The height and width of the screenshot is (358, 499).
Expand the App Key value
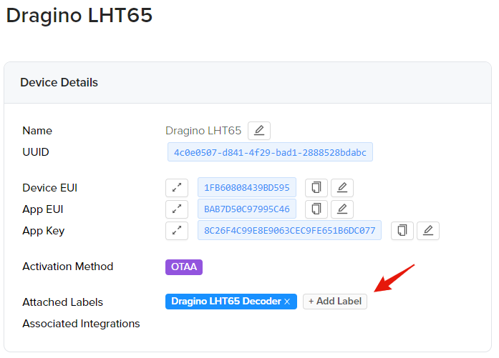(176, 231)
